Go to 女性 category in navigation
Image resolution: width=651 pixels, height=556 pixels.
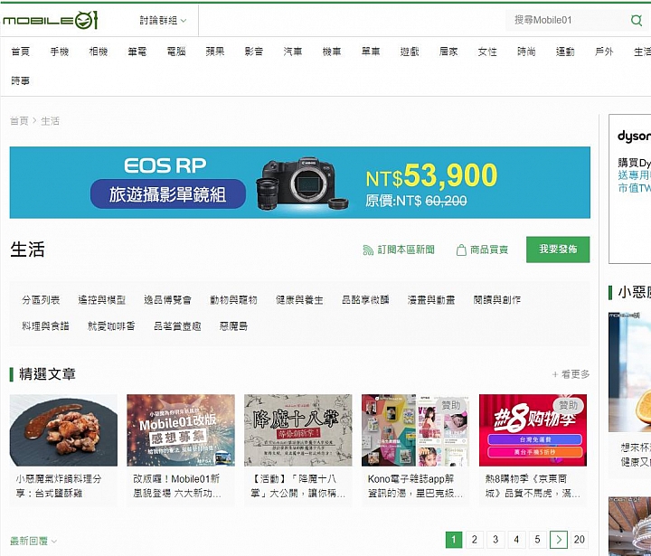click(487, 52)
